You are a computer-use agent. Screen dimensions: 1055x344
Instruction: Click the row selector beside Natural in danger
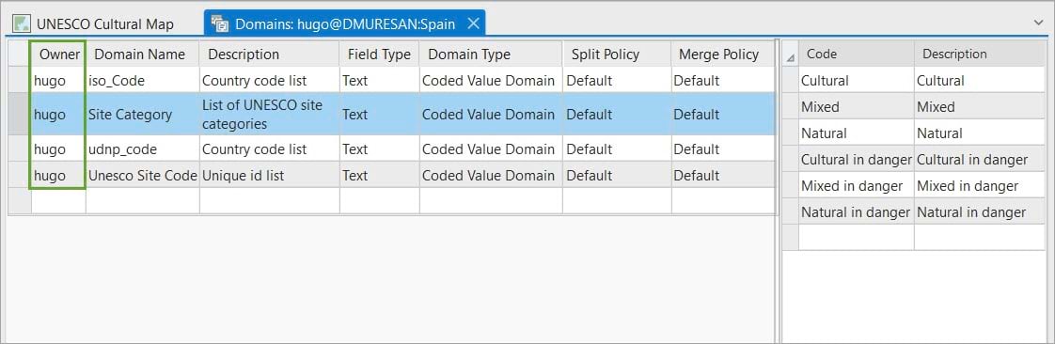[791, 212]
